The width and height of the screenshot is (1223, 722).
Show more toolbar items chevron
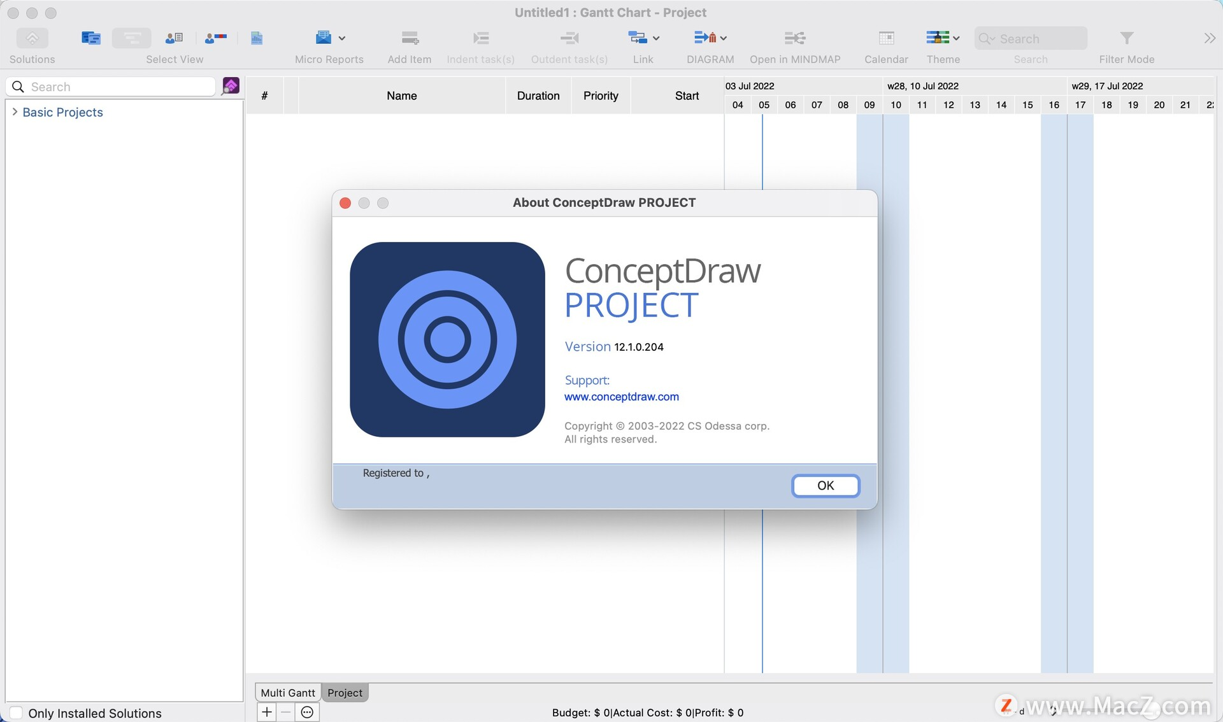click(1210, 38)
